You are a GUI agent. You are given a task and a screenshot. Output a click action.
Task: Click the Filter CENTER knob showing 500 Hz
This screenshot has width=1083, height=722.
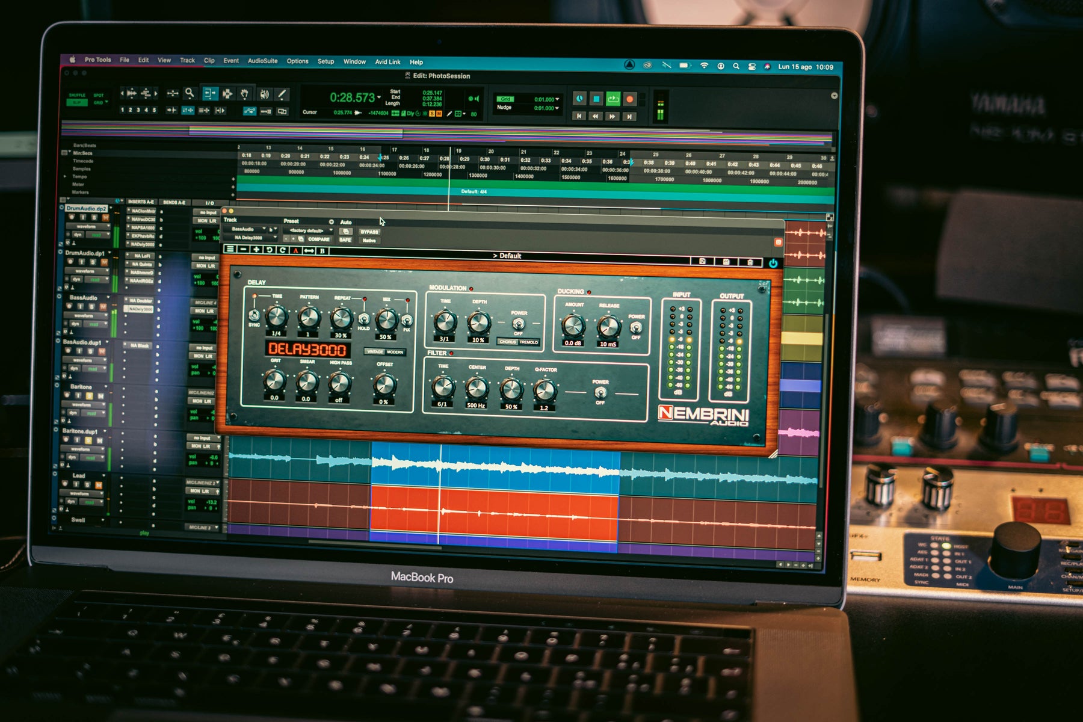pyautogui.click(x=477, y=387)
